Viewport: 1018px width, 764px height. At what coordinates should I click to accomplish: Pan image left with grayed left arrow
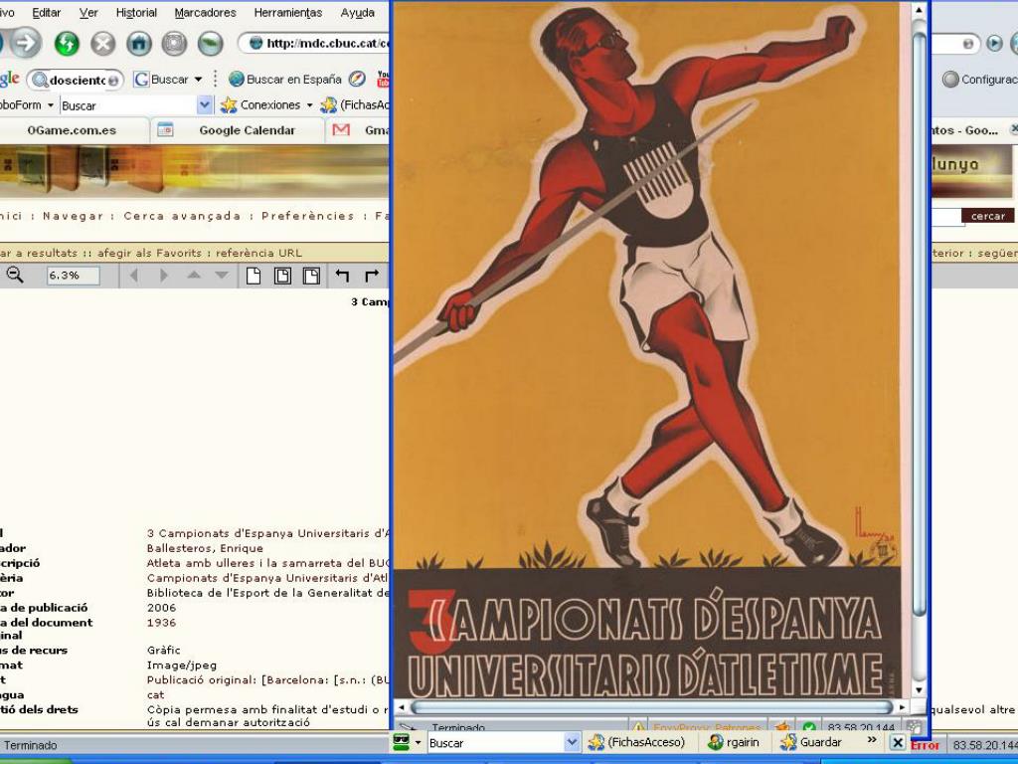[x=134, y=276]
